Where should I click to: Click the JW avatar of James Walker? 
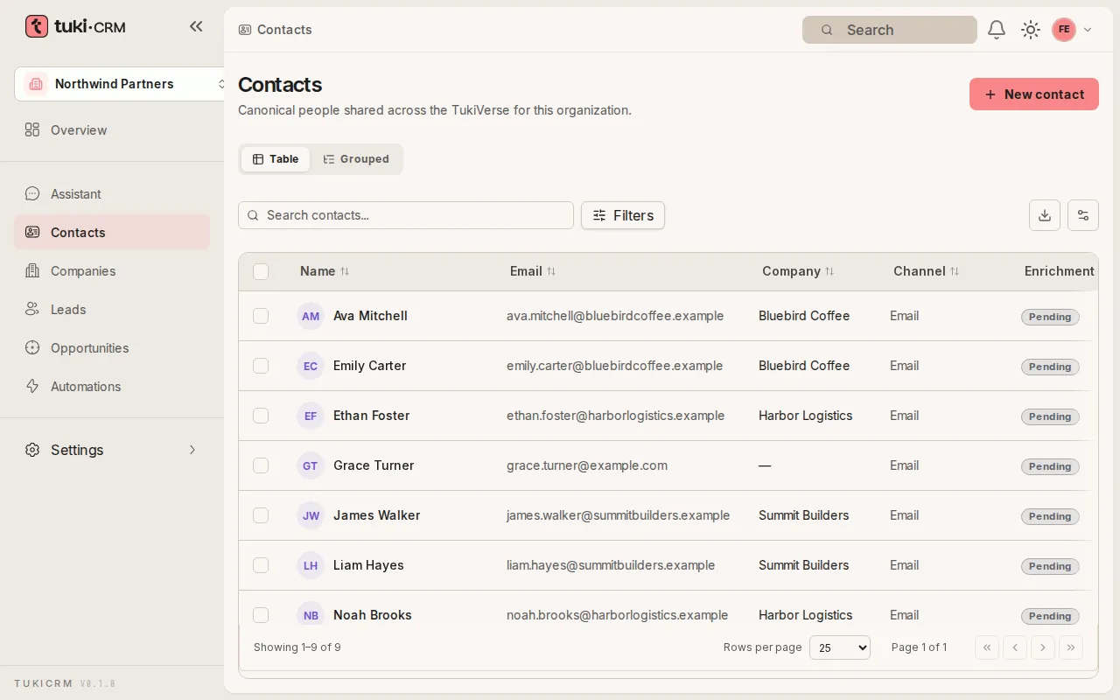[311, 515]
